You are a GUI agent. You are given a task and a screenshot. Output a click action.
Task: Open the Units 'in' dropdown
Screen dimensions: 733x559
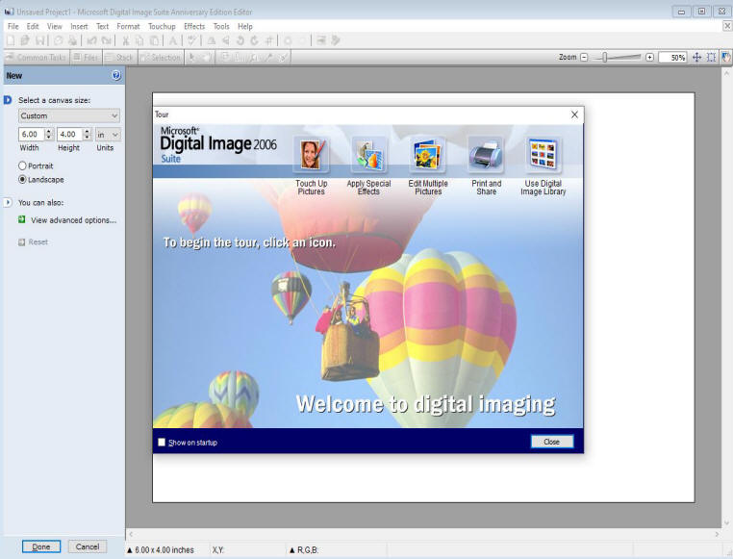108,134
